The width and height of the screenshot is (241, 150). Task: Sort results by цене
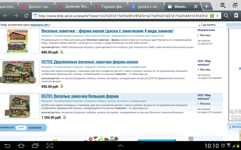tap(21, 127)
